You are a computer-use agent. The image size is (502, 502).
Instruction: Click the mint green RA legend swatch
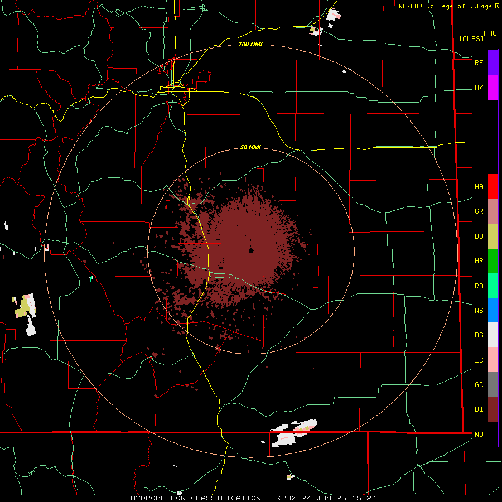493,286
